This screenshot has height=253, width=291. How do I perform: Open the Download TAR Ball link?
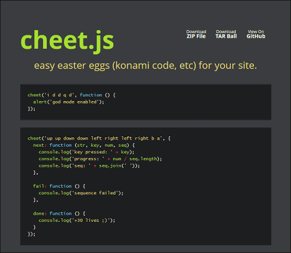click(226, 34)
